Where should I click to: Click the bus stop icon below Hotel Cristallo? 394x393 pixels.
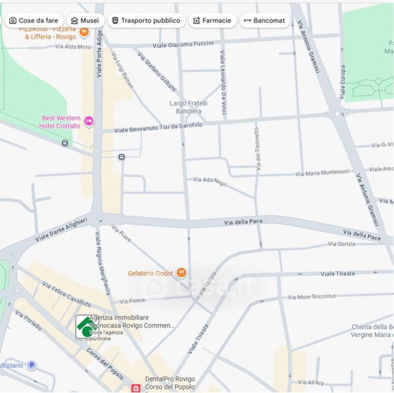pyautogui.click(x=64, y=143)
